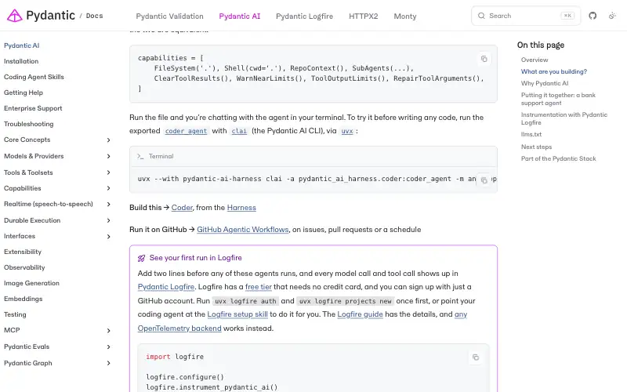Jump to Next steps section

pos(536,147)
